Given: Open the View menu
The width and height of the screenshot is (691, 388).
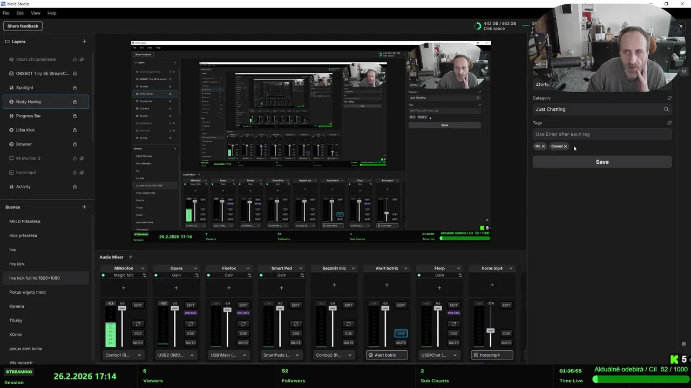Looking at the screenshot, I should (36, 13).
